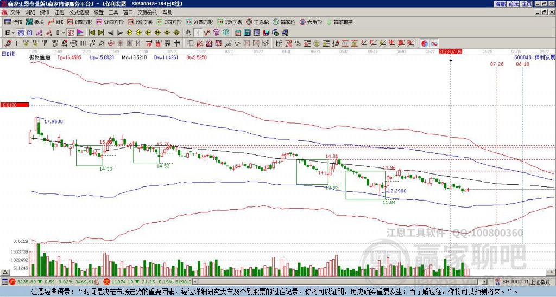Screen dimensions: 556x297
Task: Click the 08-10 date marker line label
Action: 522,64
